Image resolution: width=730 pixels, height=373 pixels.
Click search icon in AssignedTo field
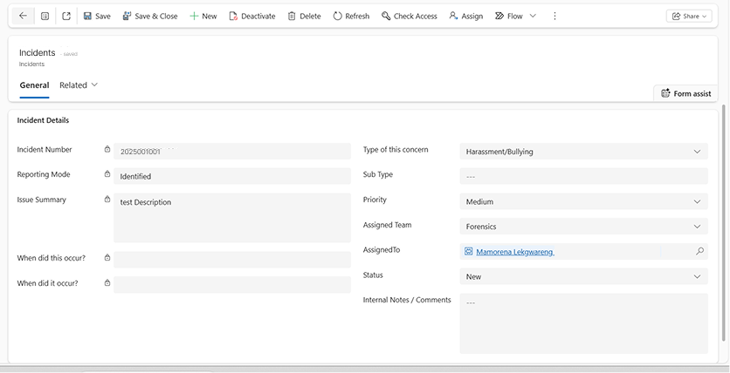tap(699, 252)
